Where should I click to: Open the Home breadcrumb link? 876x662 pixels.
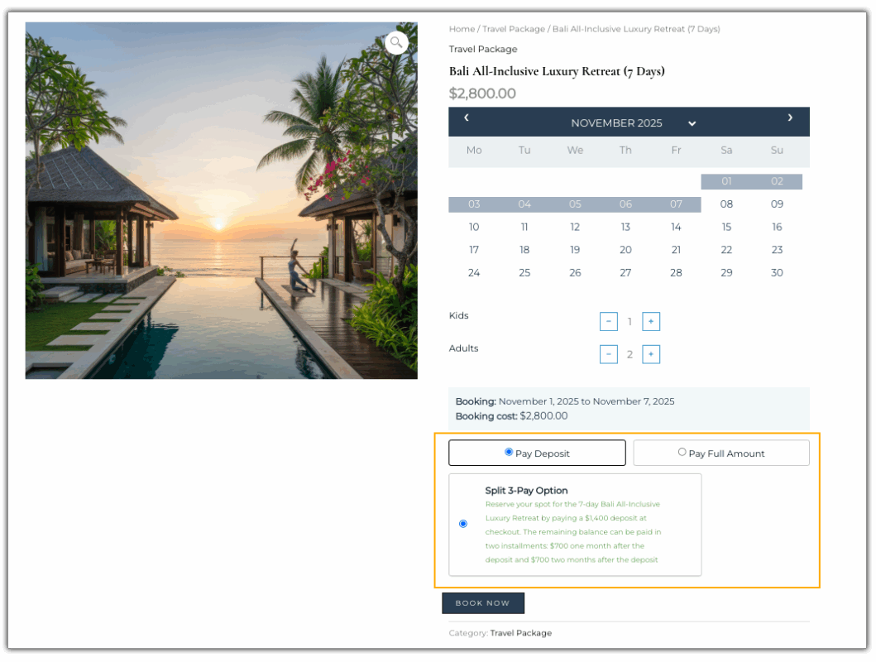(461, 29)
